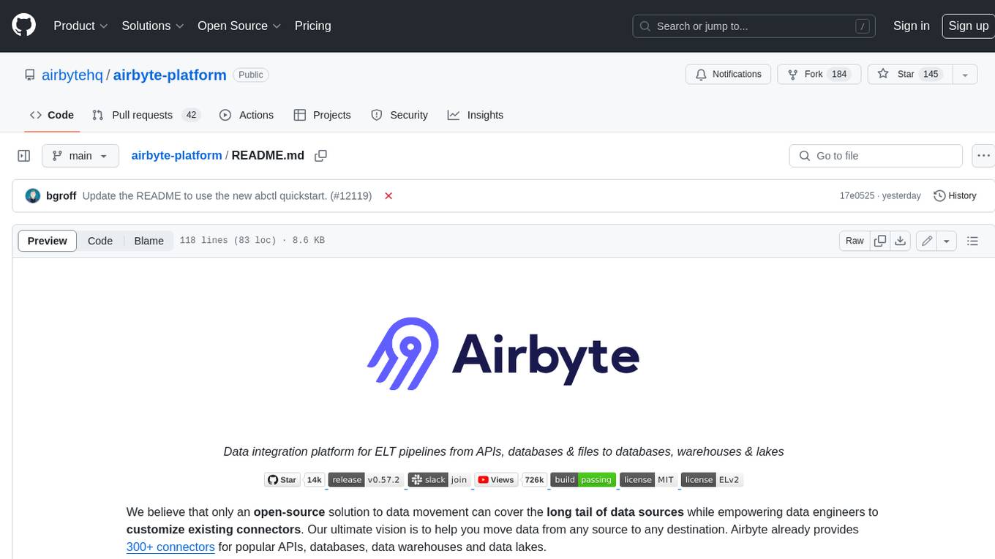Image resolution: width=995 pixels, height=559 pixels.
Task: Select the Preview view
Action: [x=48, y=241]
